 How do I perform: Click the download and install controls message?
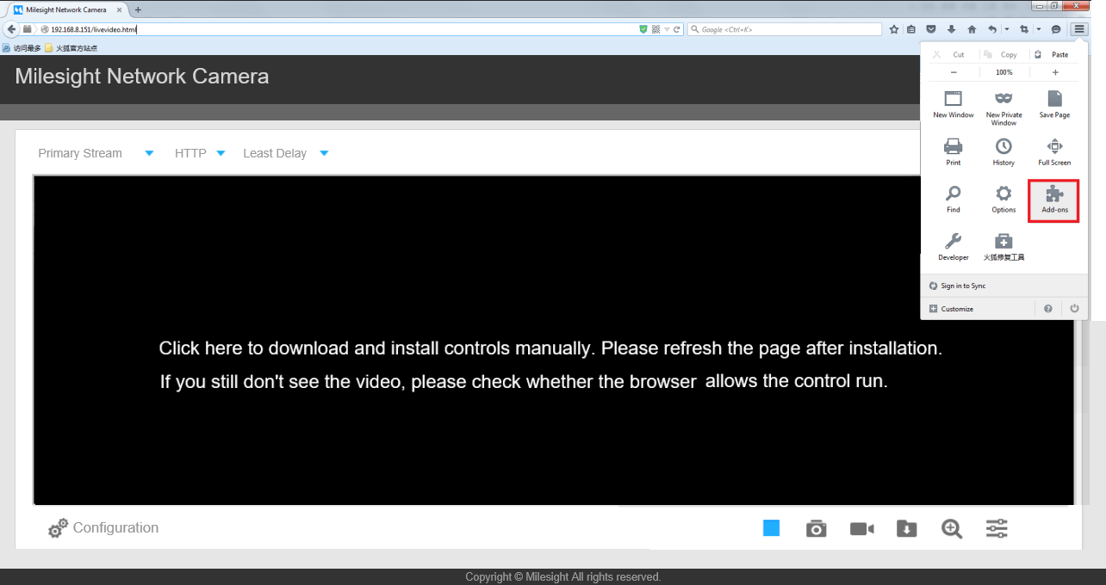[550, 348]
